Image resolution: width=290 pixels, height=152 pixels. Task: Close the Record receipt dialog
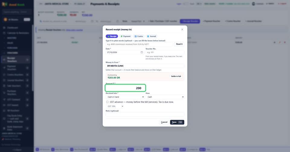pyautogui.click(x=182, y=30)
